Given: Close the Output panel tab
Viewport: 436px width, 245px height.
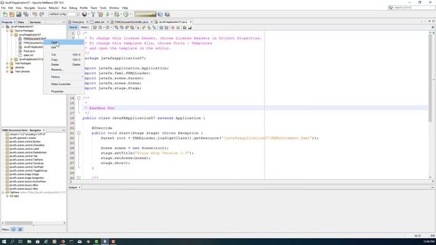Looking at the screenshot, I should coord(79,188).
